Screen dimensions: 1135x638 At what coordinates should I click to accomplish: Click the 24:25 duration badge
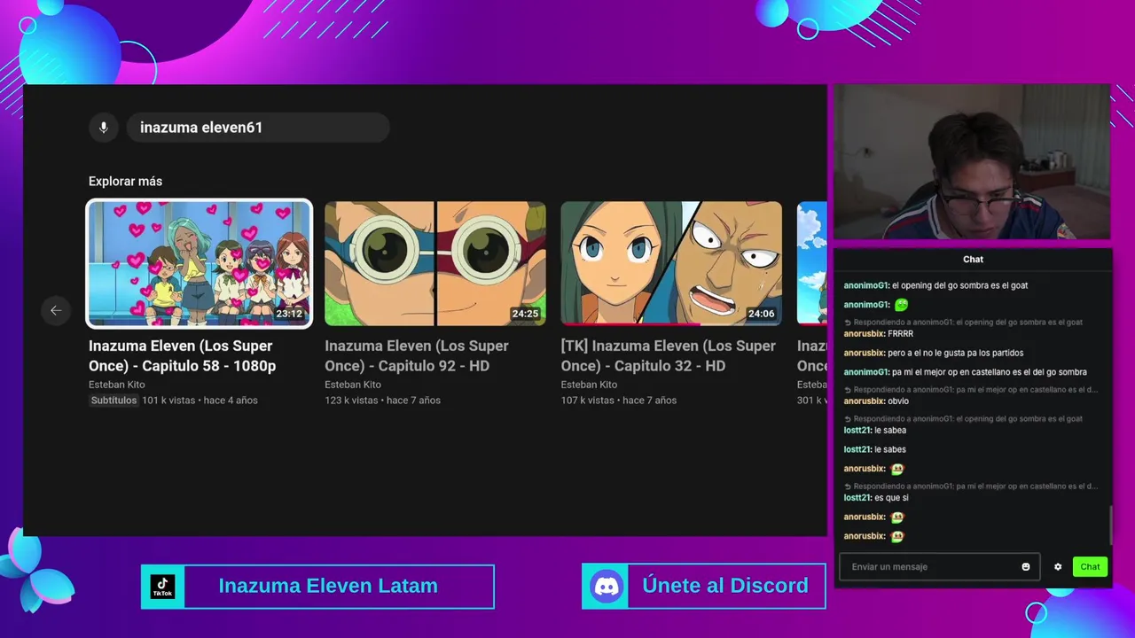[x=525, y=314]
